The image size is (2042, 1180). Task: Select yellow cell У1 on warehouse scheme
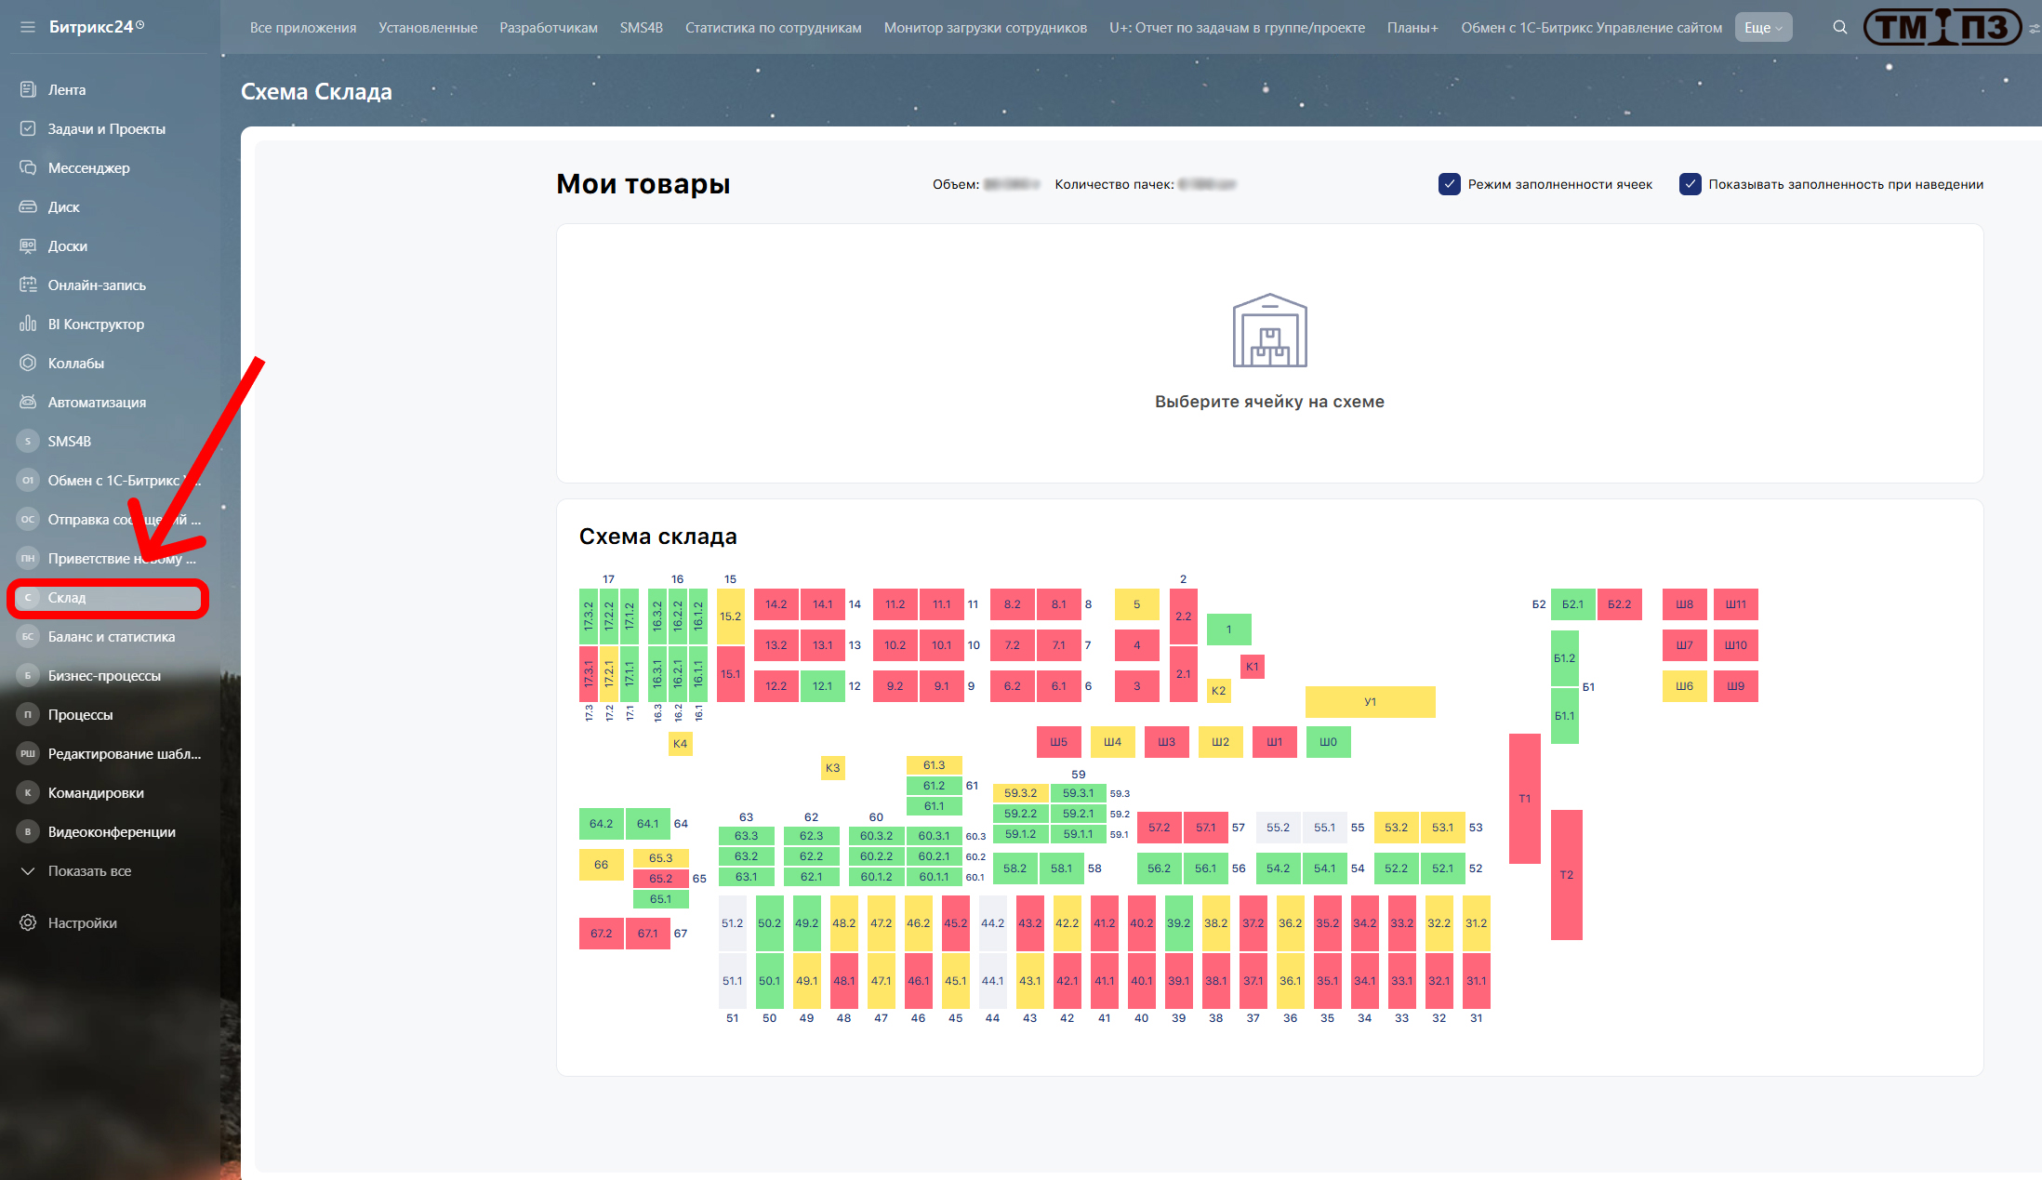(1370, 702)
